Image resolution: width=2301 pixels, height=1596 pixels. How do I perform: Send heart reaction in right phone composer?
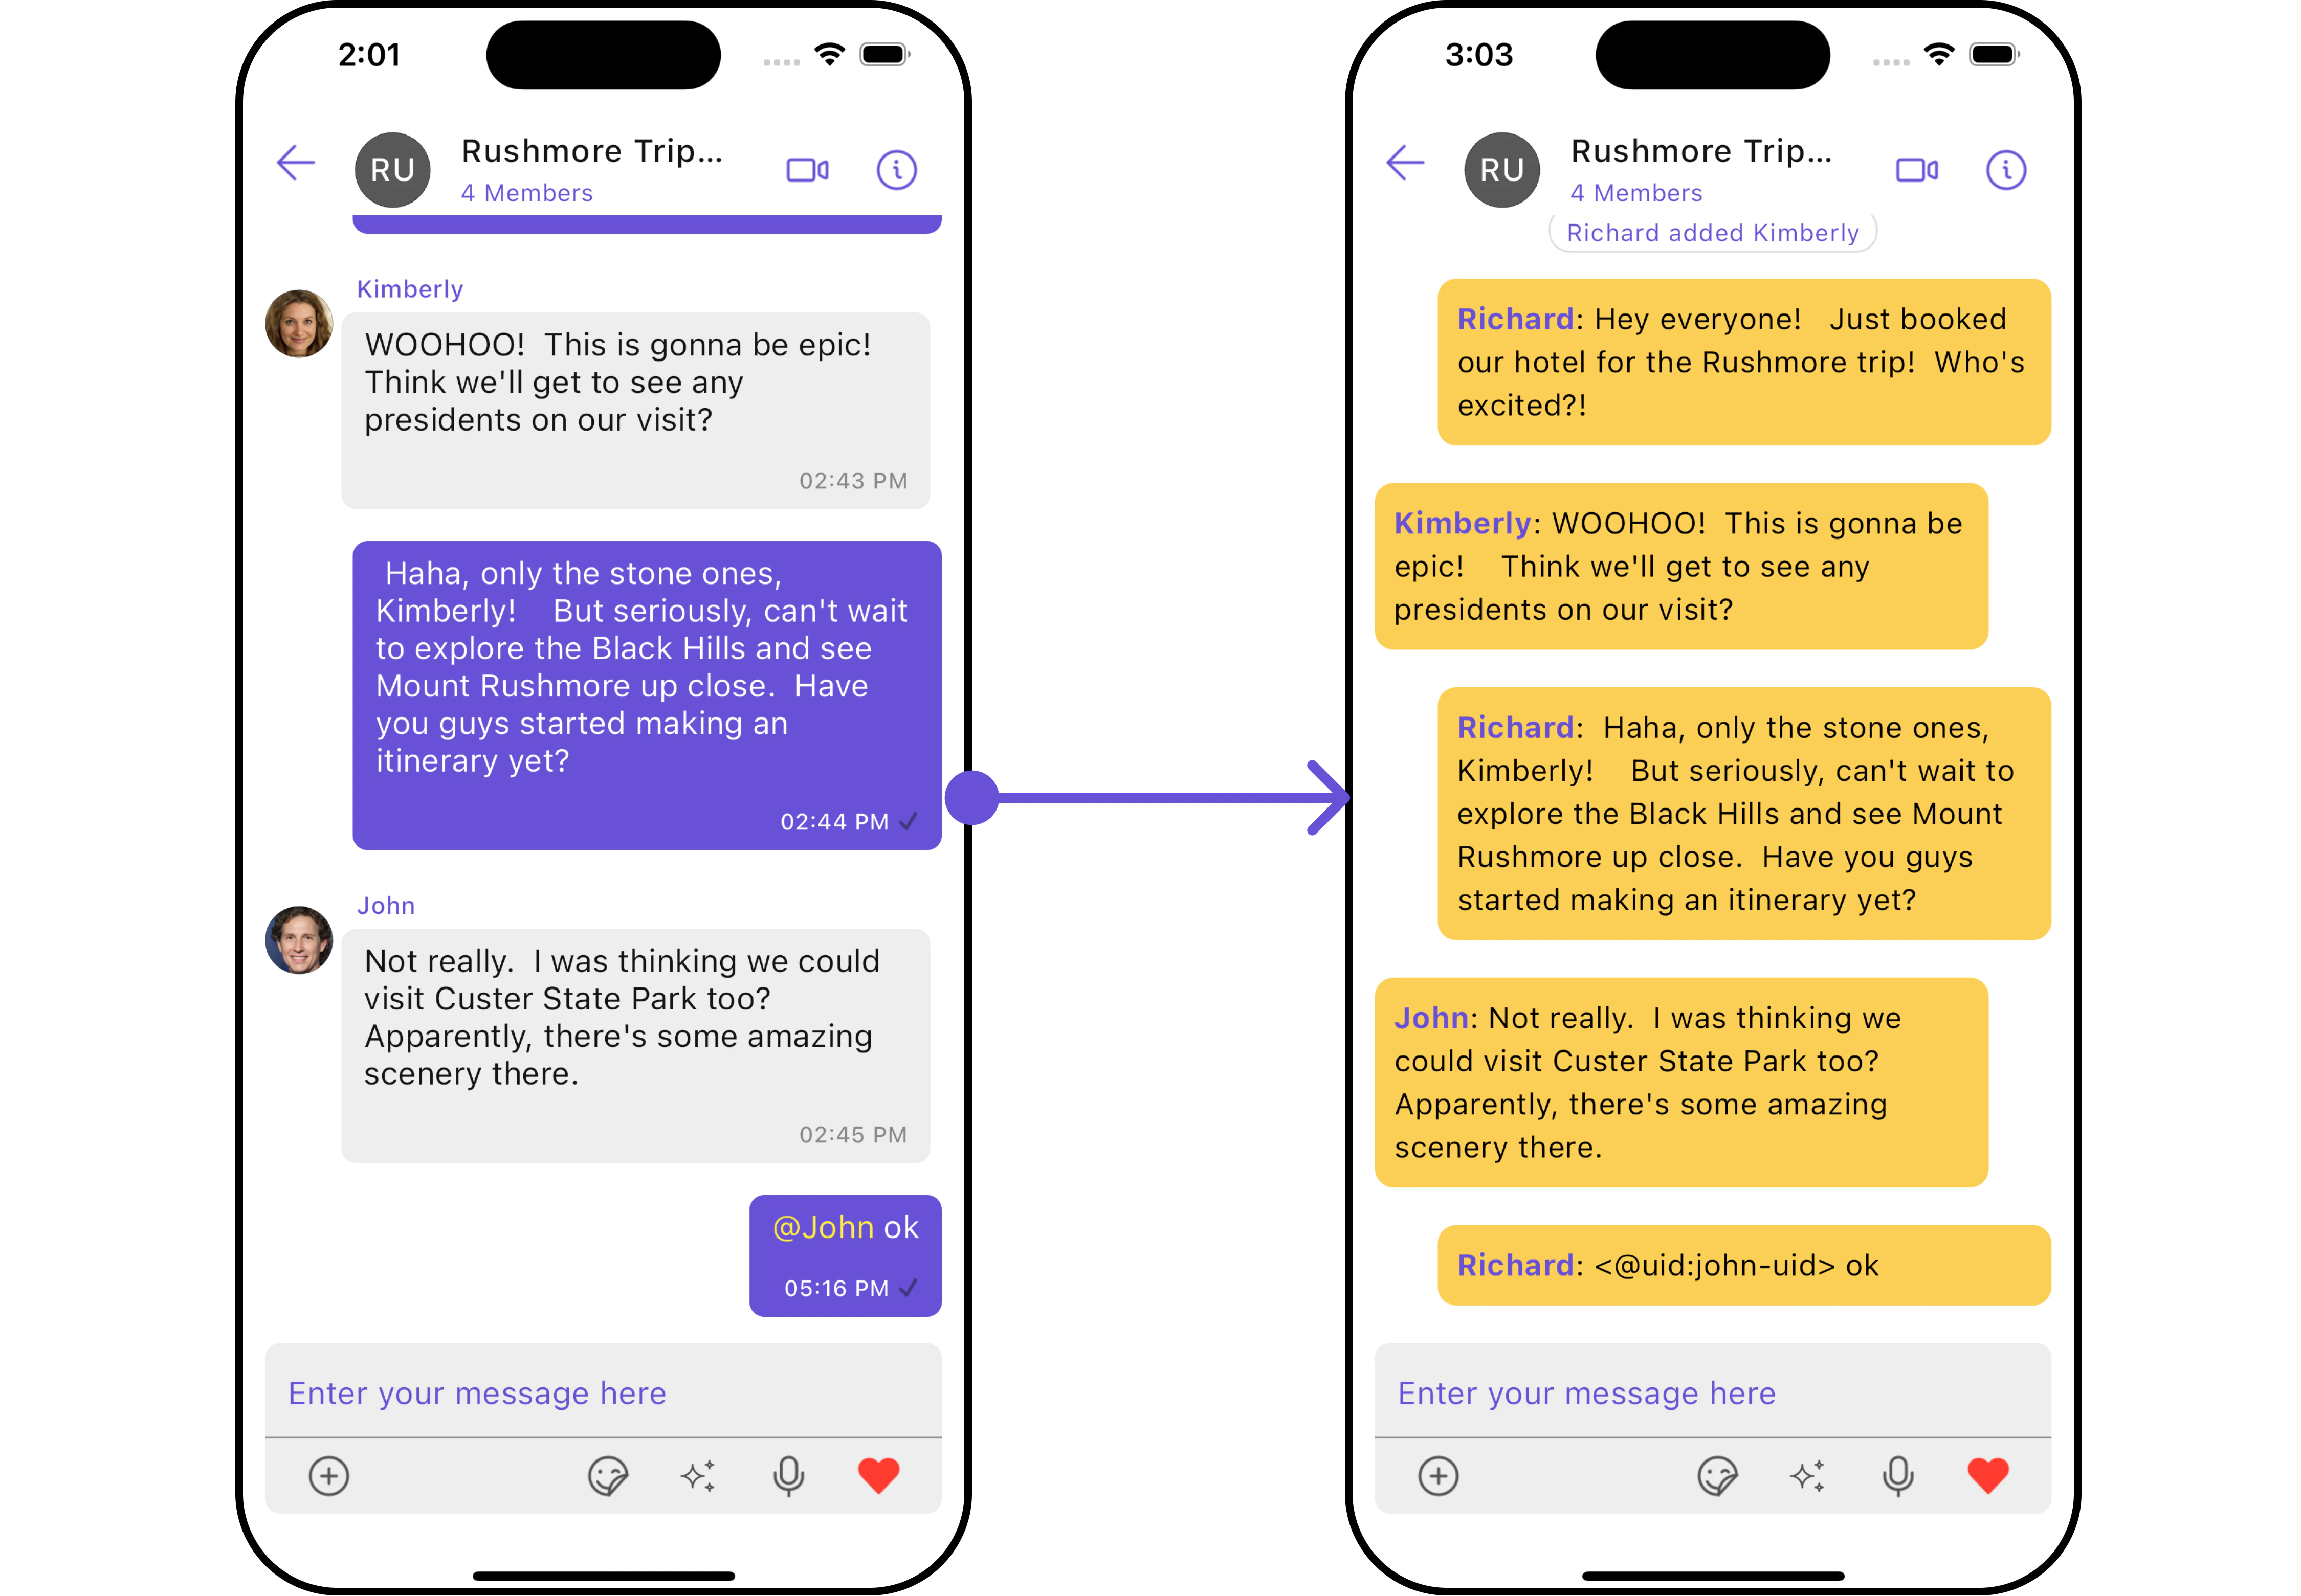(1988, 1476)
